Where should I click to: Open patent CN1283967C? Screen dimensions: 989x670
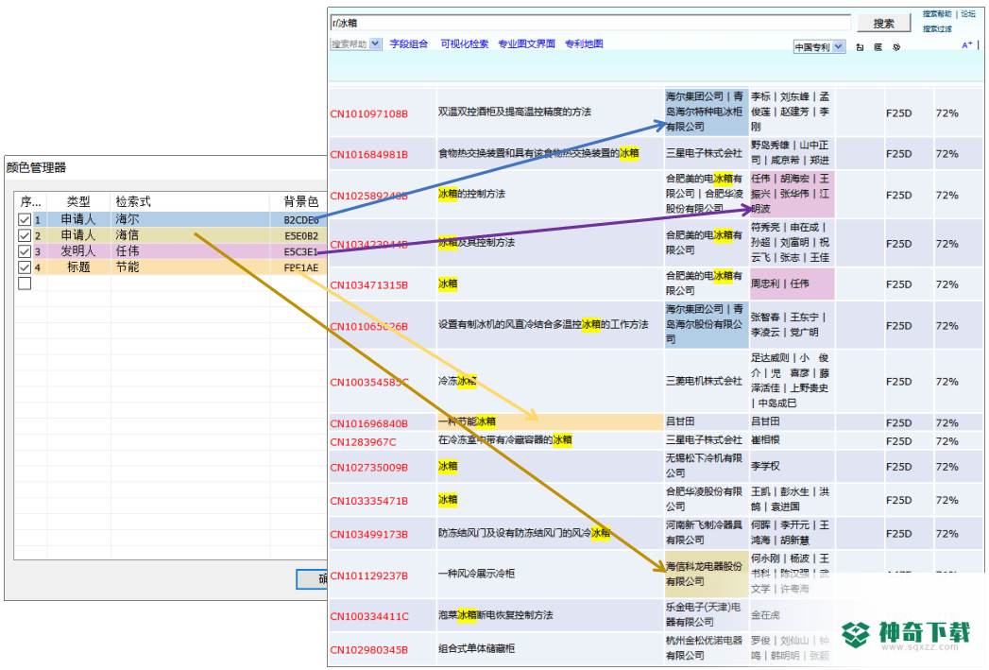click(364, 442)
